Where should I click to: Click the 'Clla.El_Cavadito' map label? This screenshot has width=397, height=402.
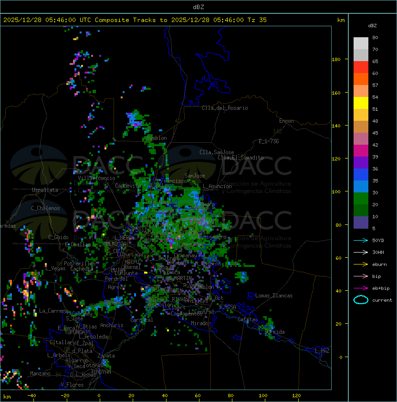[x=240, y=158]
